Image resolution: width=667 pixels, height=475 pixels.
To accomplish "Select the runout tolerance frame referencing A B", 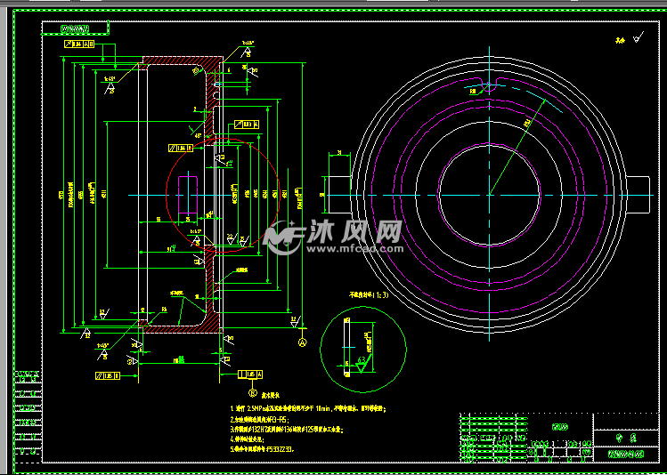I will [x=79, y=44].
